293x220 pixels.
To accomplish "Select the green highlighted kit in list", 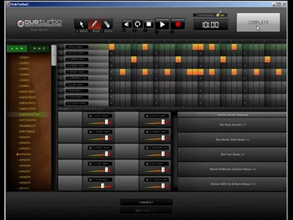I will 29,114.
